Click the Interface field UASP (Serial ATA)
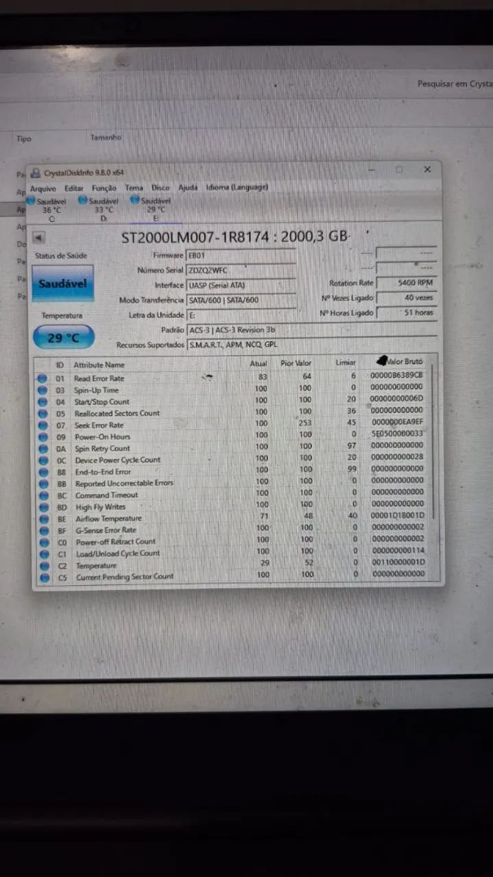 click(x=241, y=285)
